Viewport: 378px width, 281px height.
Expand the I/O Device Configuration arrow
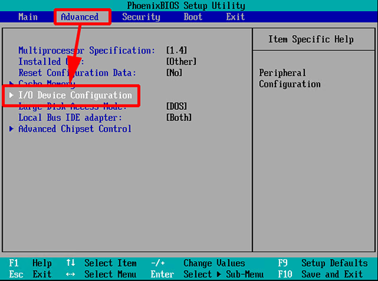(x=11, y=95)
